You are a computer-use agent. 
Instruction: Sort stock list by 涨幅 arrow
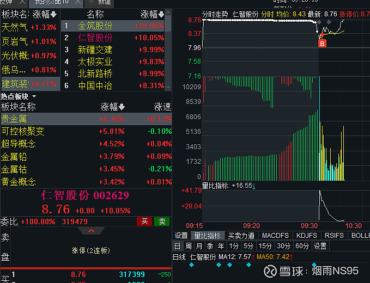point(161,14)
